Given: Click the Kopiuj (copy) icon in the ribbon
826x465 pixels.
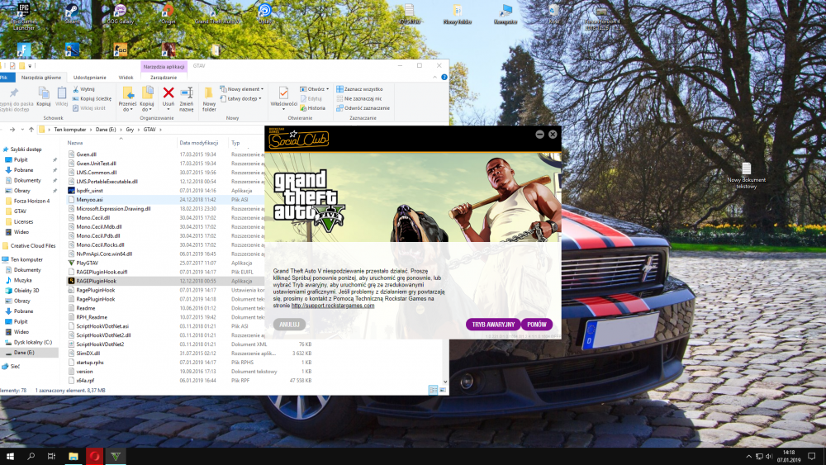Looking at the screenshot, I should pyautogui.click(x=44, y=97).
